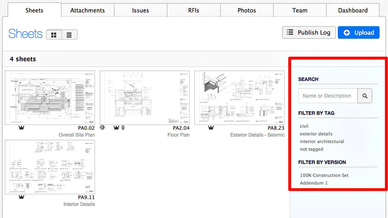Click crown icon under PA9.11 sheet
The height and width of the screenshot is (218, 388).
[x=22, y=197]
